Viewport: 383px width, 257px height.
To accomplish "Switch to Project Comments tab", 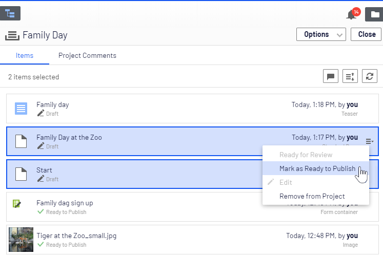I will [x=87, y=55].
